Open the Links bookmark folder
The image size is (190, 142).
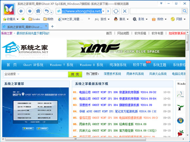pyautogui.click(x=34, y=19)
